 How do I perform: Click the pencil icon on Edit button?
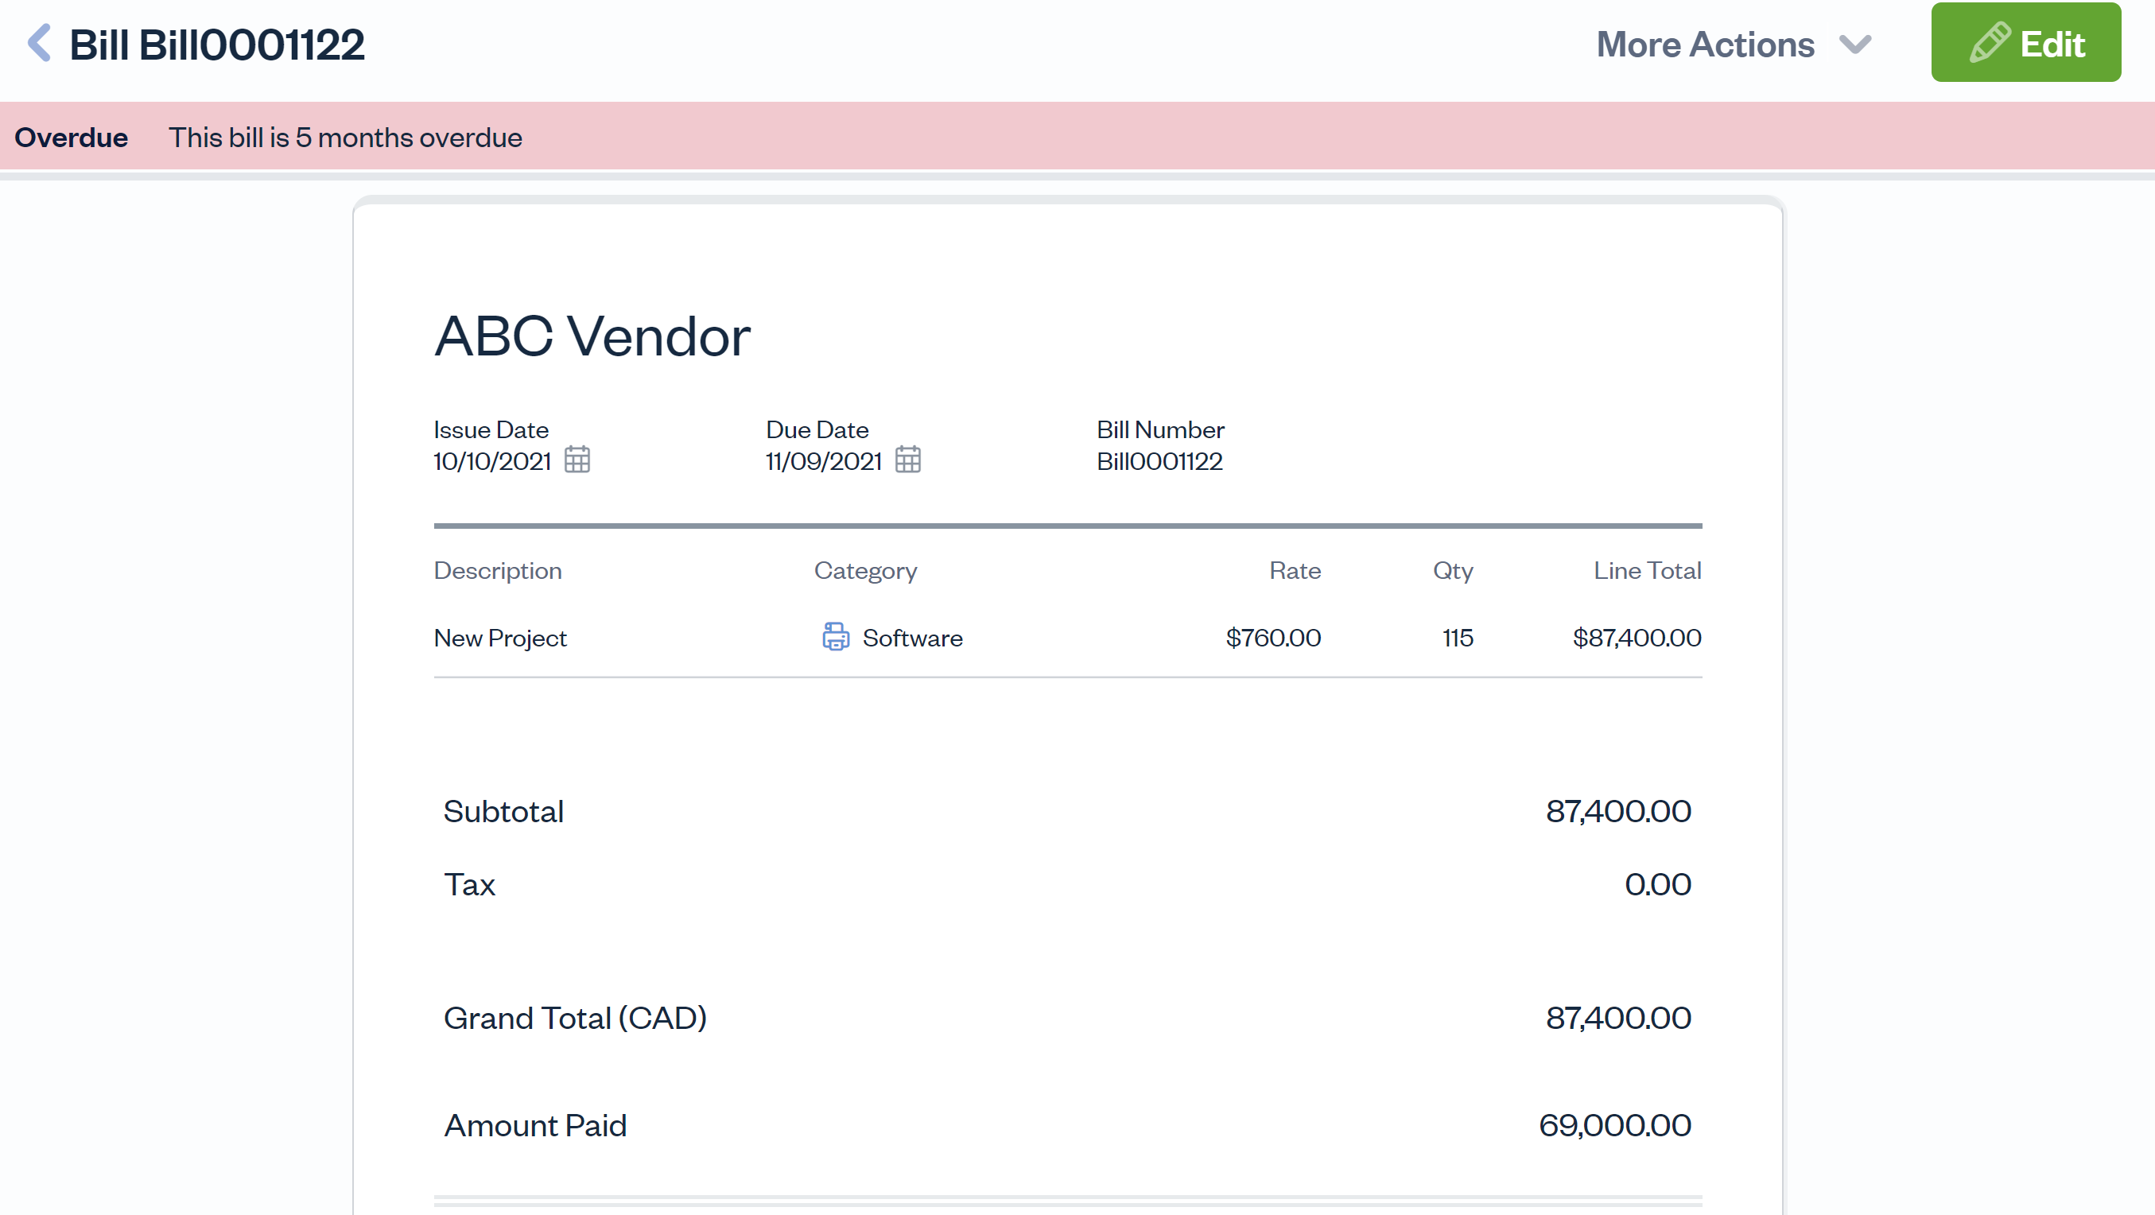(1990, 43)
